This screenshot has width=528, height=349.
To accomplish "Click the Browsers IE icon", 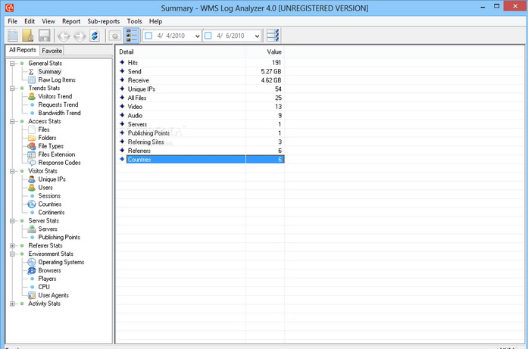I will [x=32, y=270].
